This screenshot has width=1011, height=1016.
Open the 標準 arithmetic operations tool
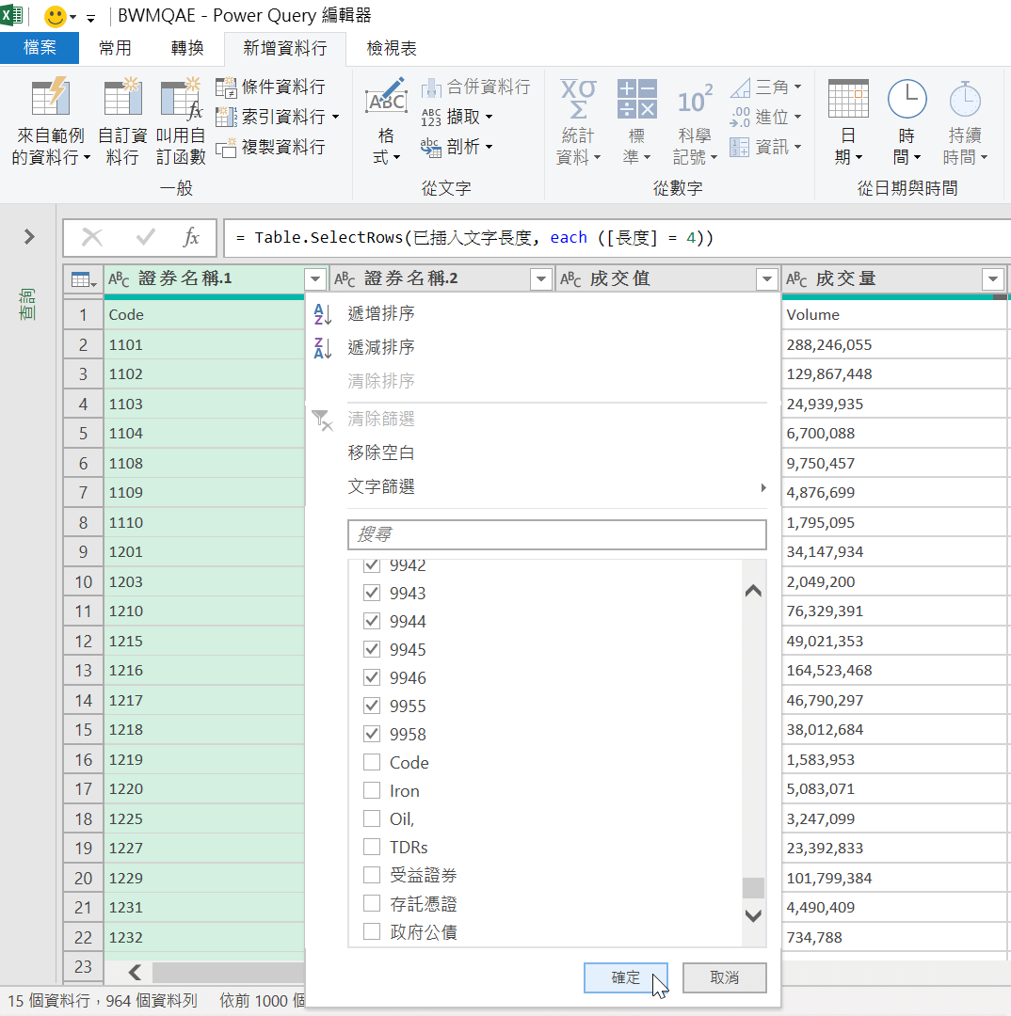(637, 121)
